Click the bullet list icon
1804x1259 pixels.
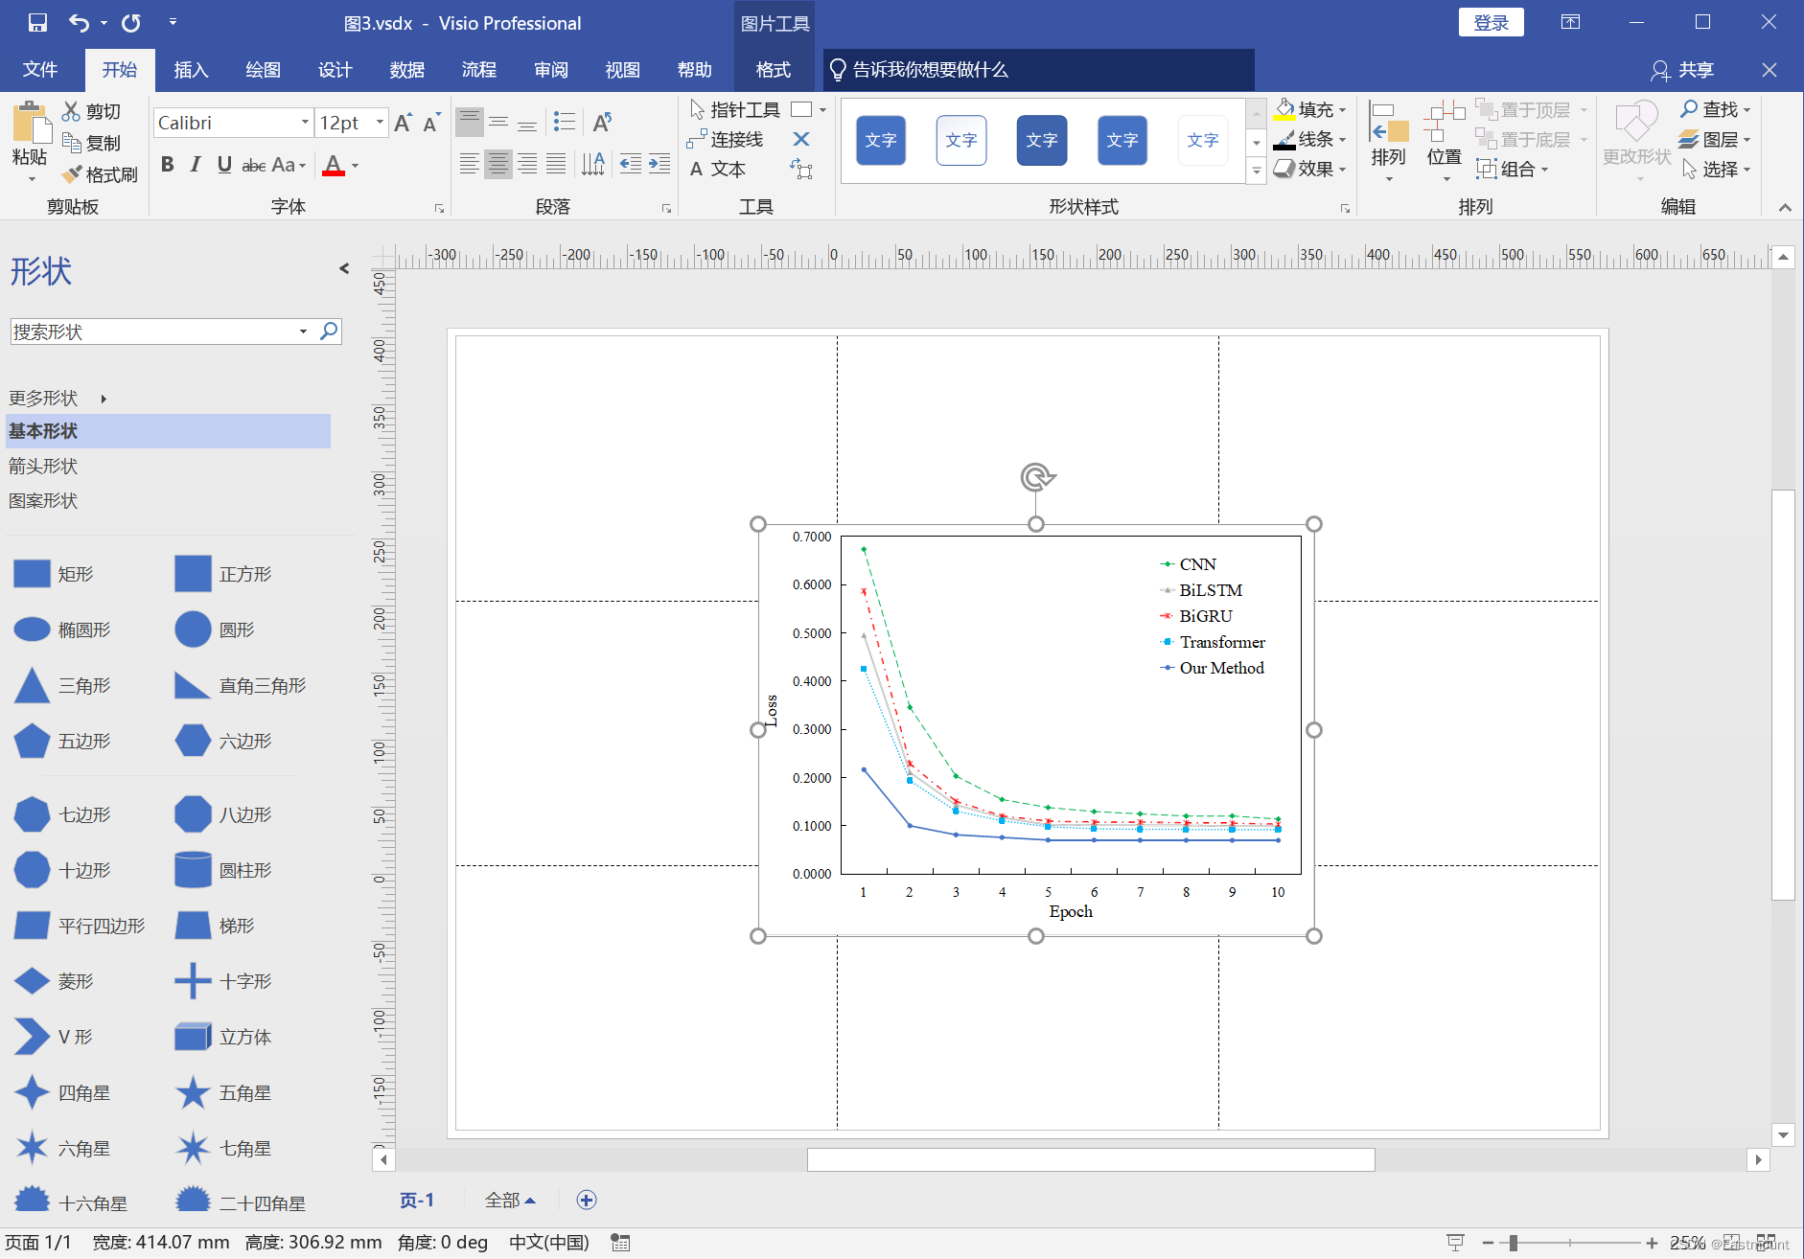(565, 122)
